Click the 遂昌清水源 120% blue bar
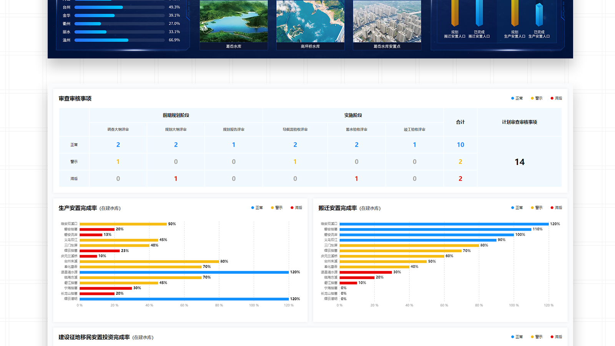The height and width of the screenshot is (346, 615). [184, 272]
